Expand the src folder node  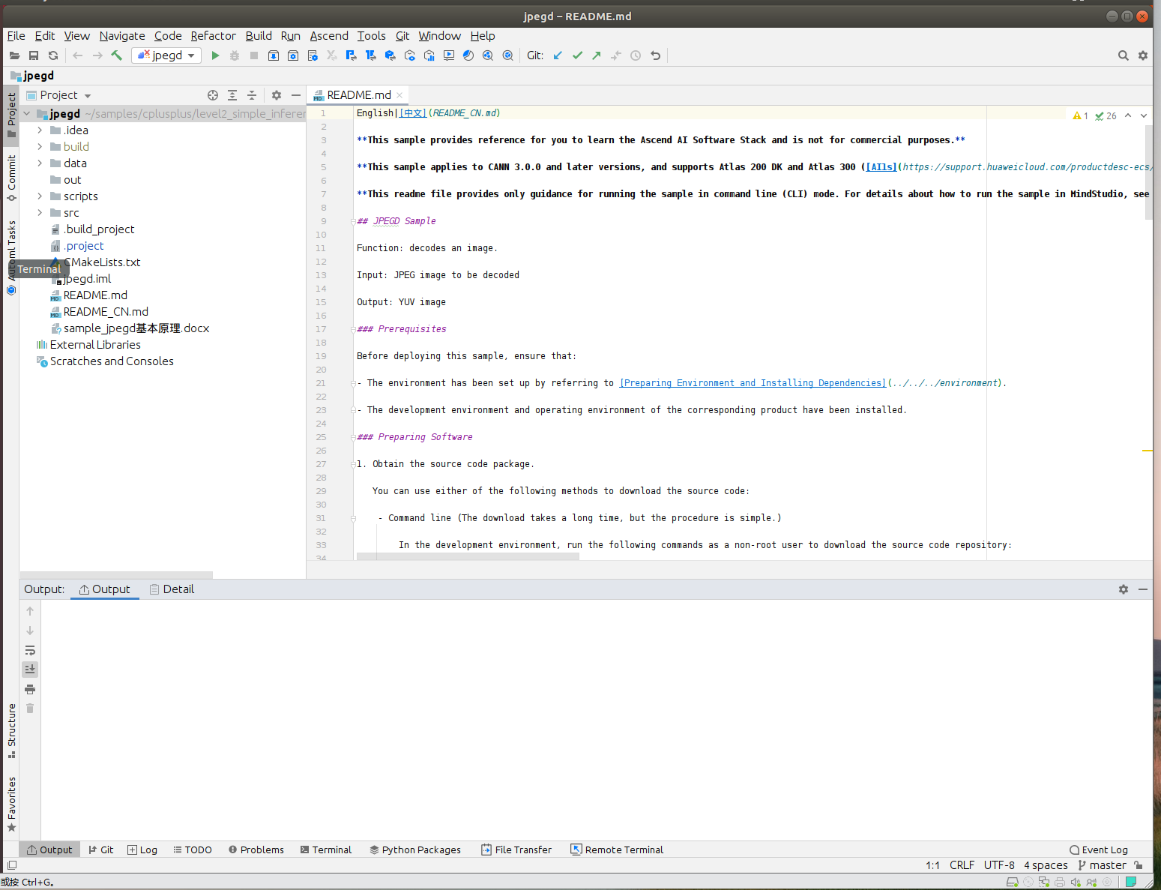tap(40, 213)
